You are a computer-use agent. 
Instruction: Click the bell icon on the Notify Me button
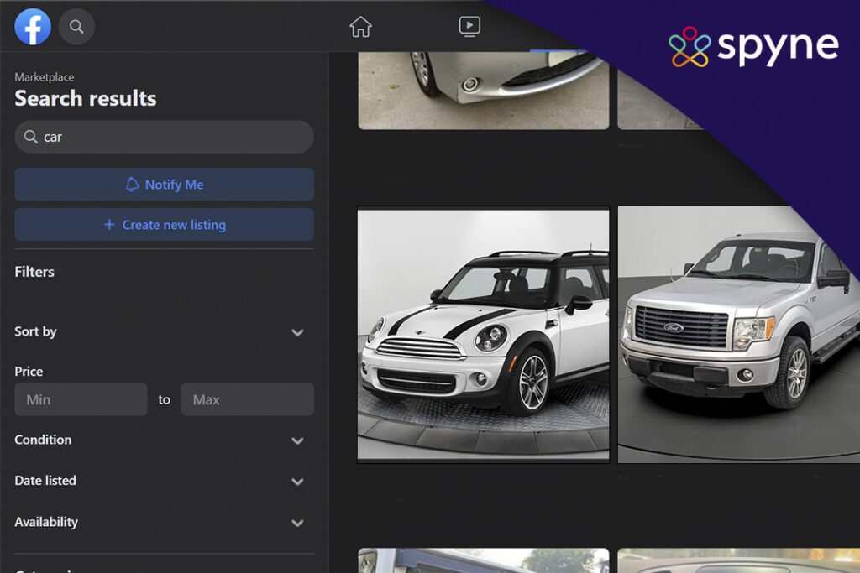coord(134,185)
